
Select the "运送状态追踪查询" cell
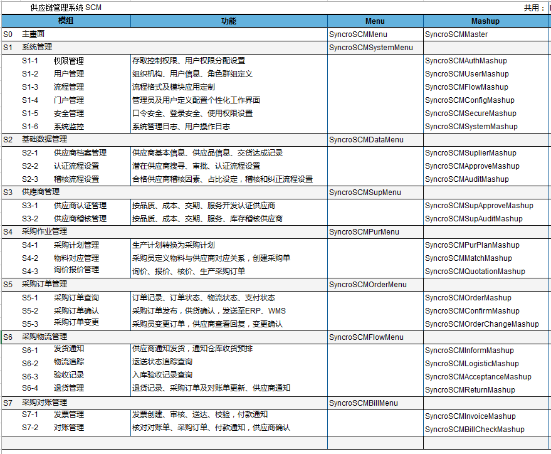tap(162, 362)
